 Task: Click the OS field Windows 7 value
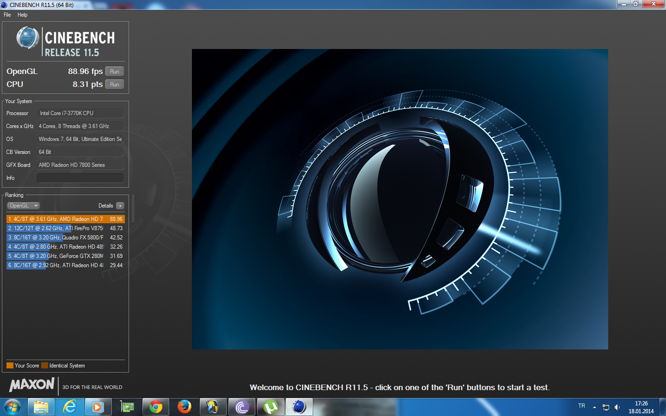tap(80, 139)
